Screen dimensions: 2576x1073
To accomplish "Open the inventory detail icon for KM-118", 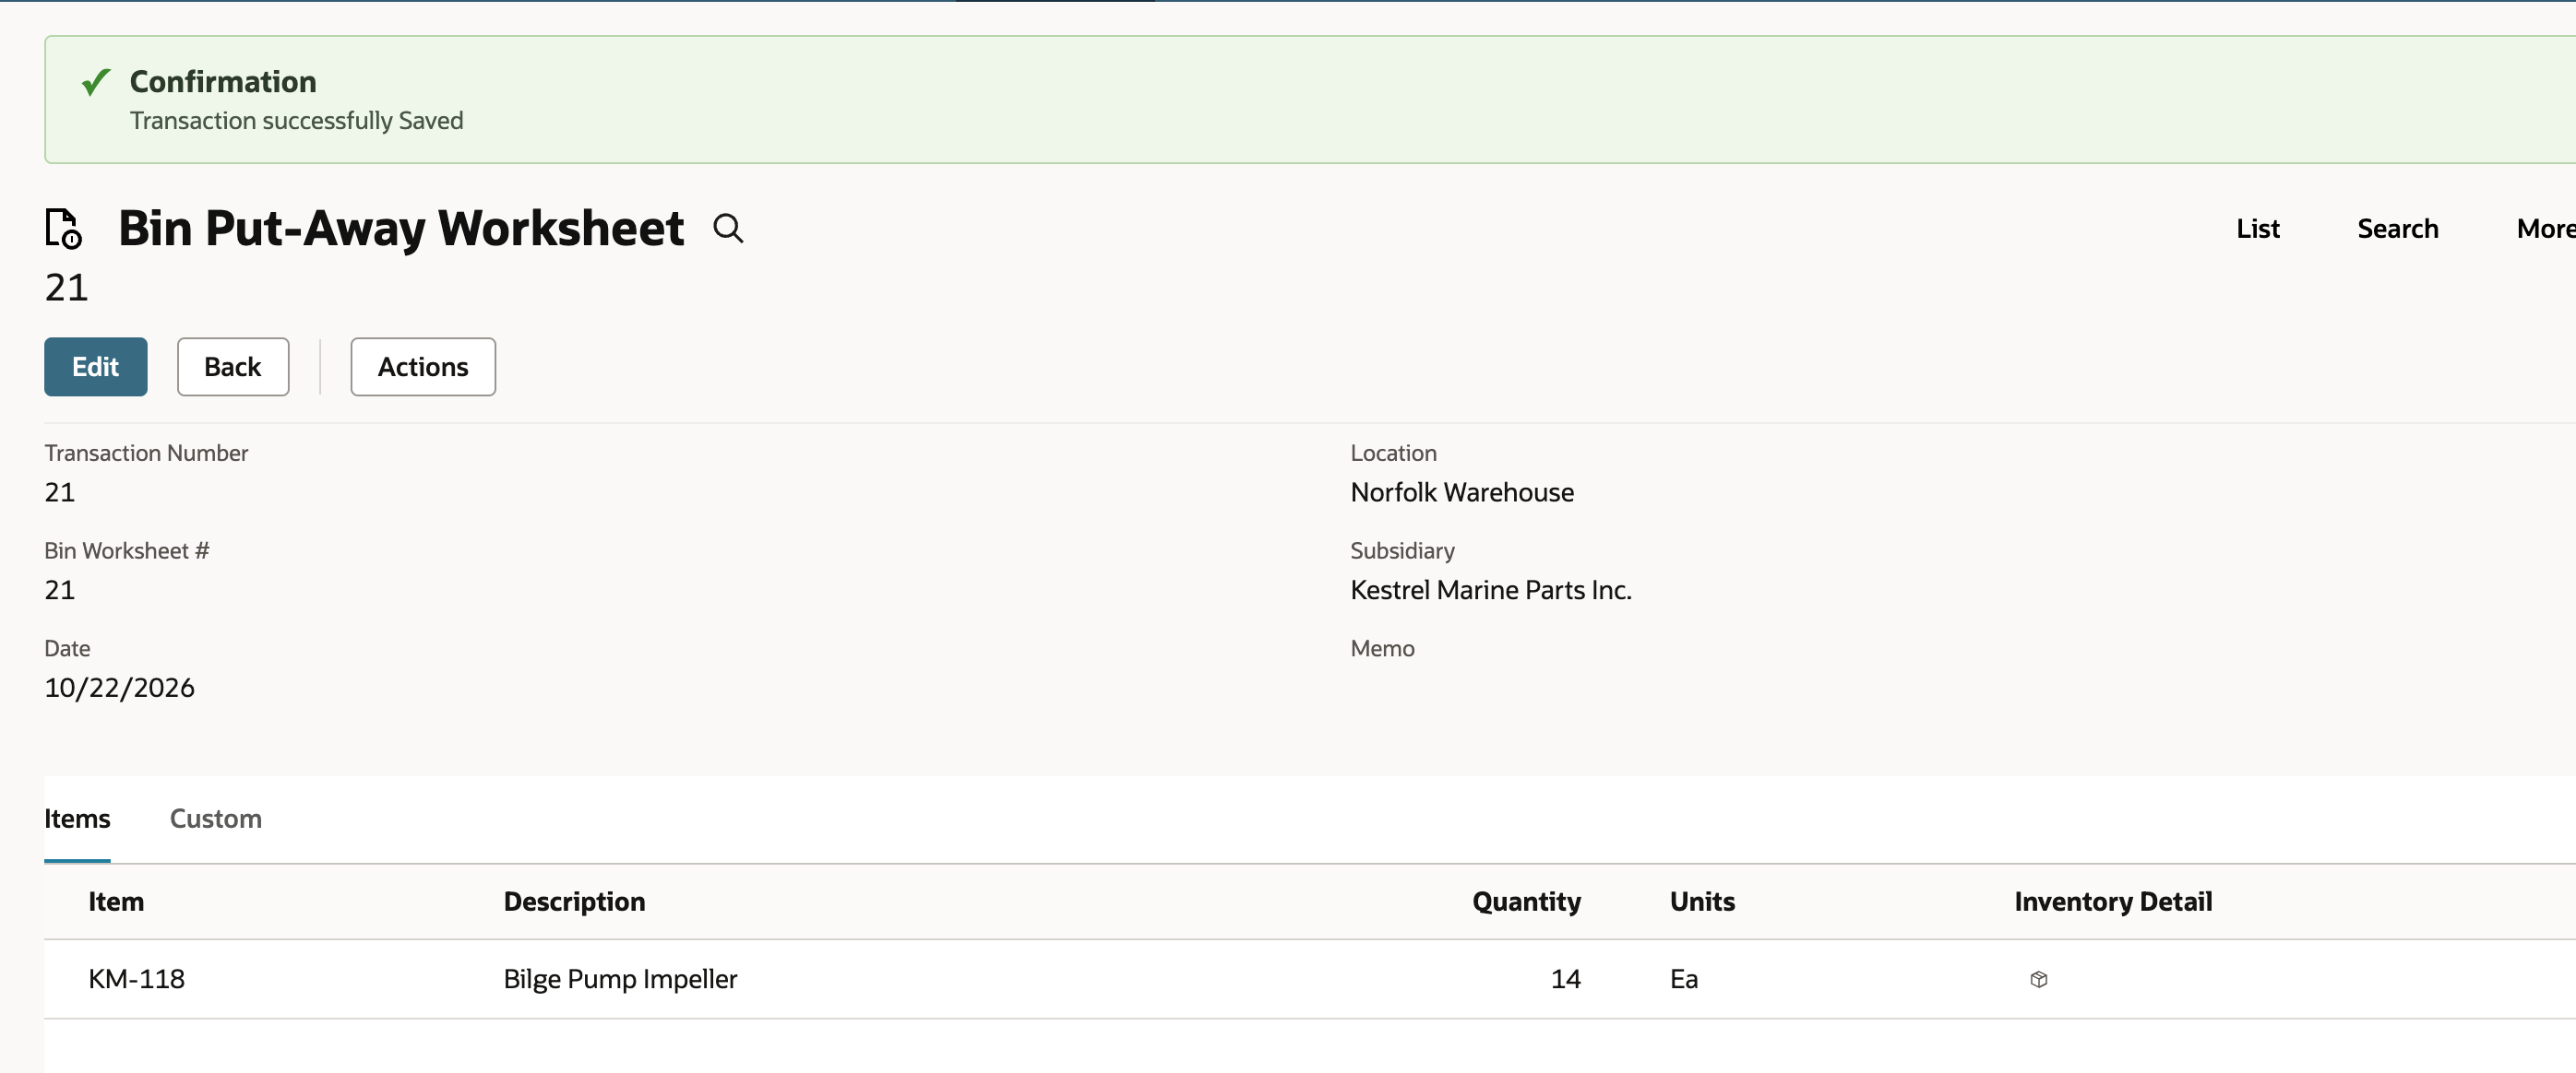I will coord(2039,979).
